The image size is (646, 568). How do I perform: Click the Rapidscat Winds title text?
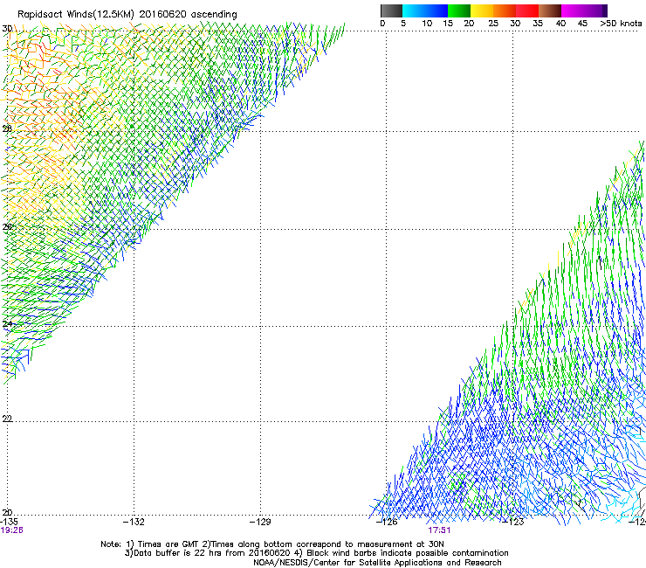pos(127,15)
